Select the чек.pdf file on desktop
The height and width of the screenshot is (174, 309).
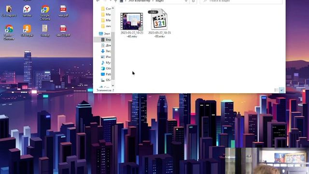(63, 11)
